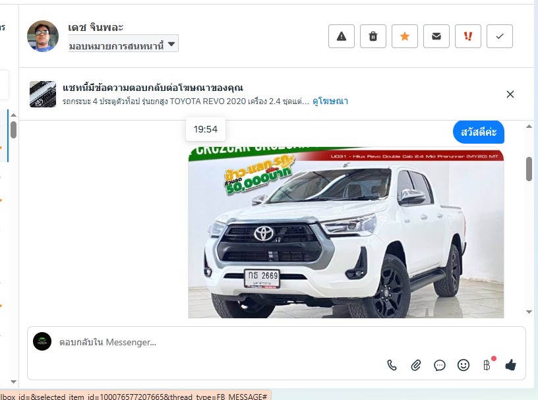Viewport: 538px width, 400px height.
Task: Open the Toyota Revo car image
Action: pos(346,233)
